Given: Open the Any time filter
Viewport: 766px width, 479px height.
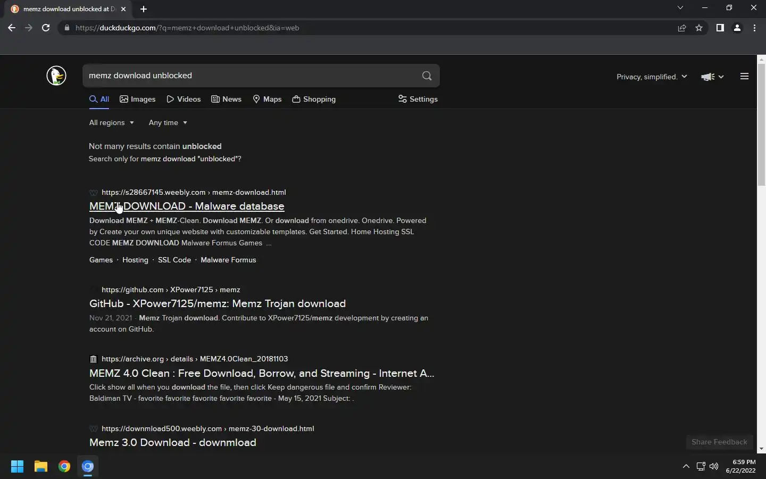Looking at the screenshot, I should tap(168, 122).
